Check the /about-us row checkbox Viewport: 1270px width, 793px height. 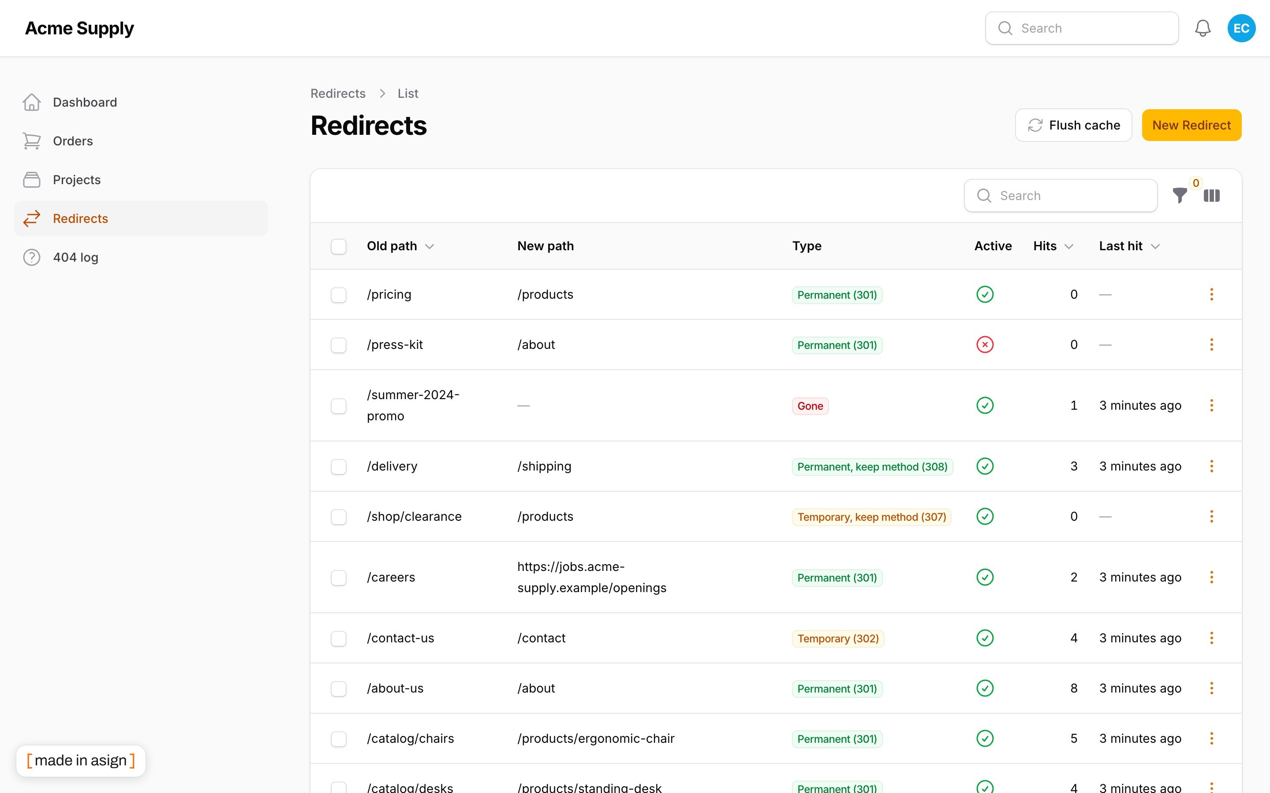coord(339,689)
